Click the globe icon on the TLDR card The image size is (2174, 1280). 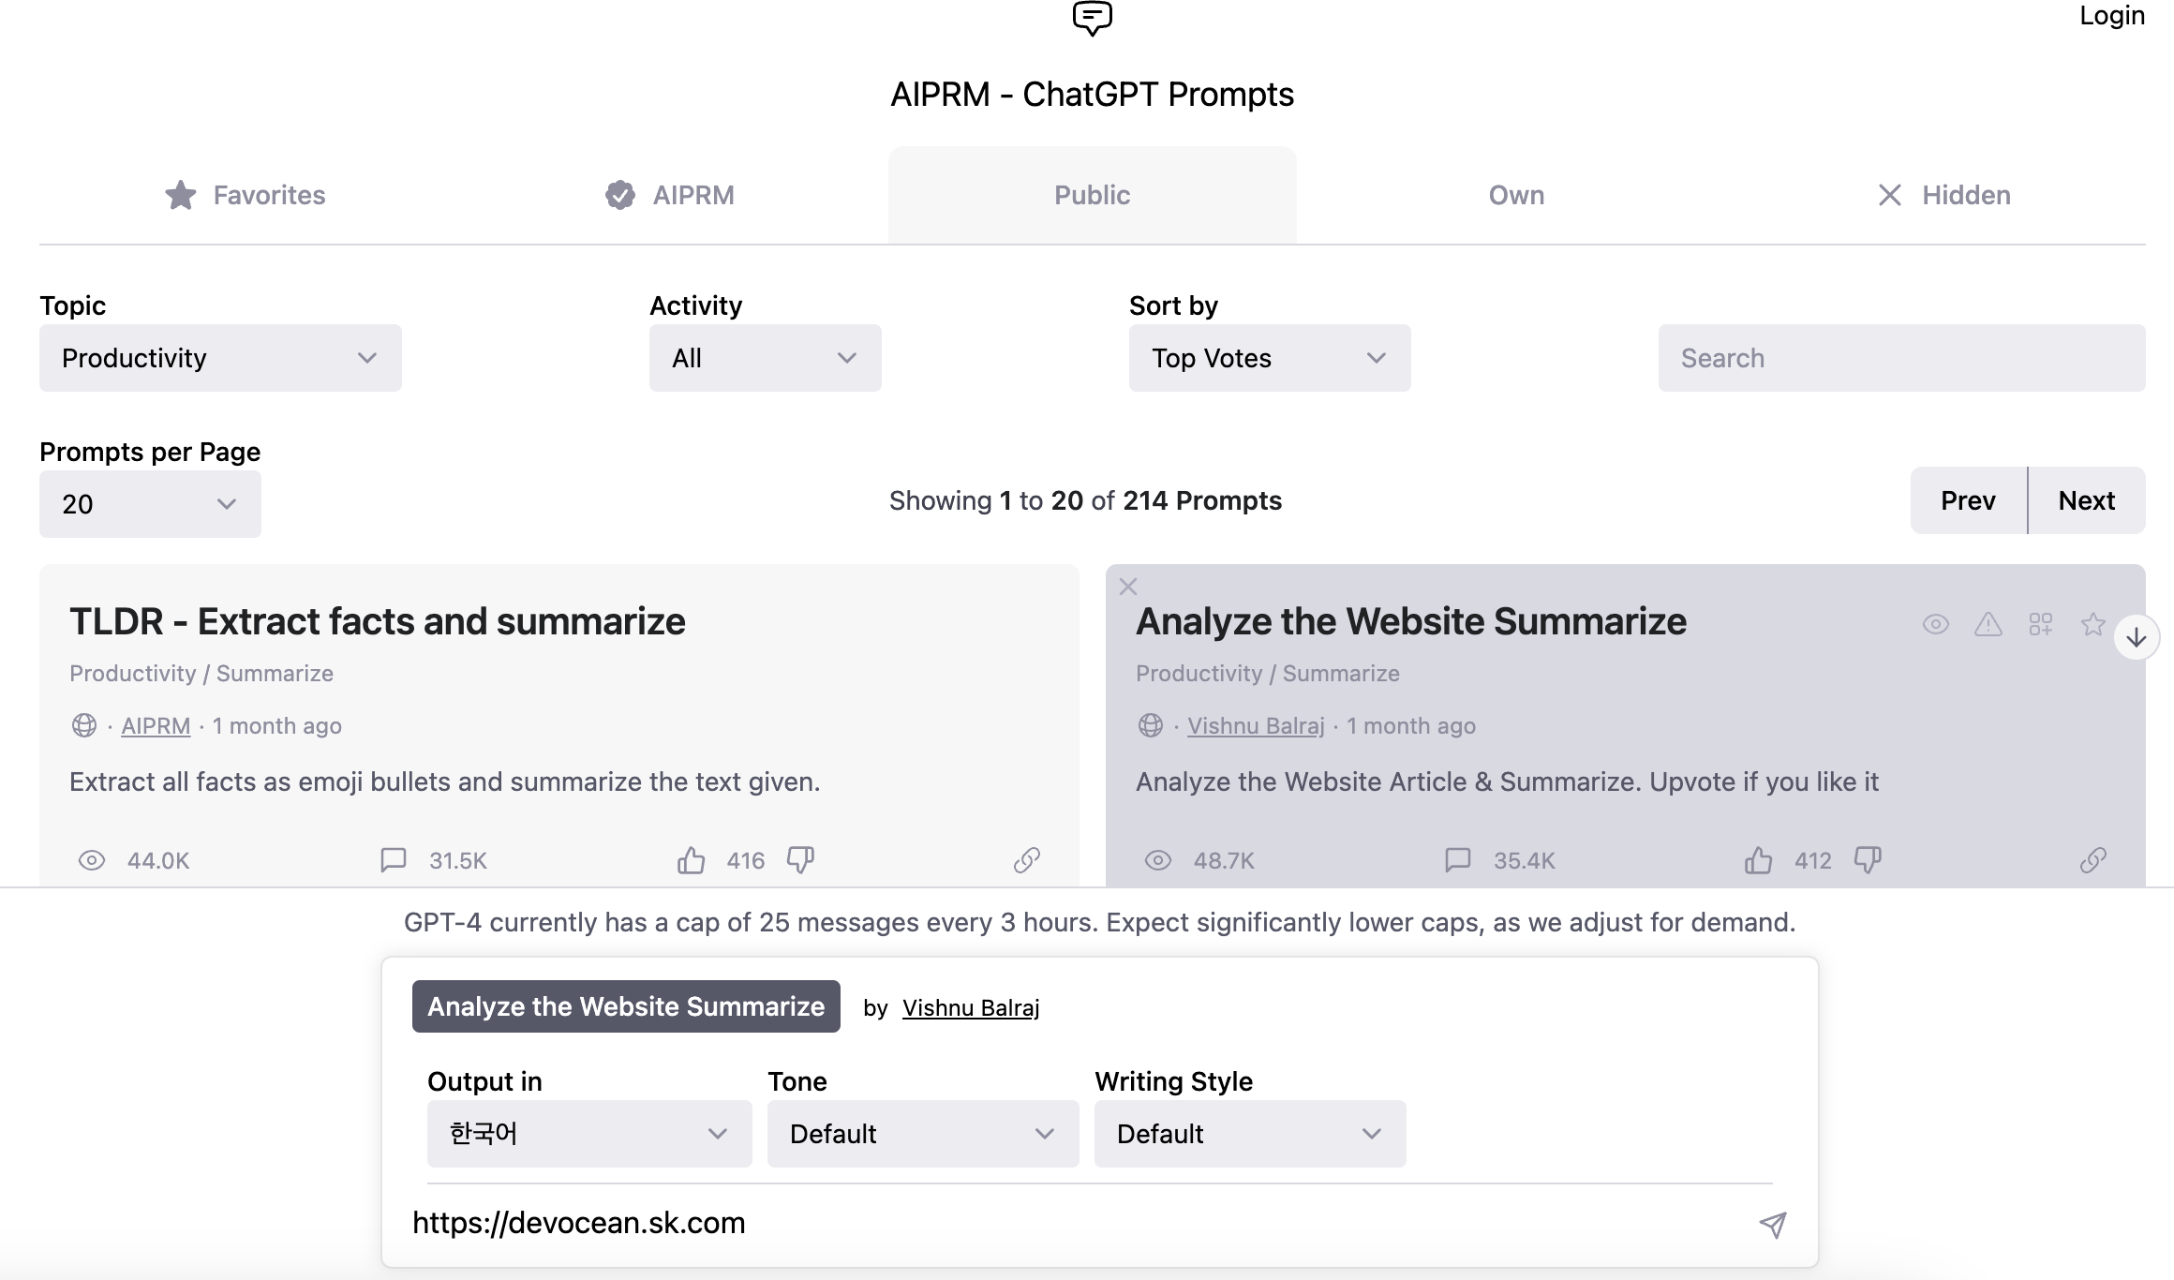(x=84, y=725)
